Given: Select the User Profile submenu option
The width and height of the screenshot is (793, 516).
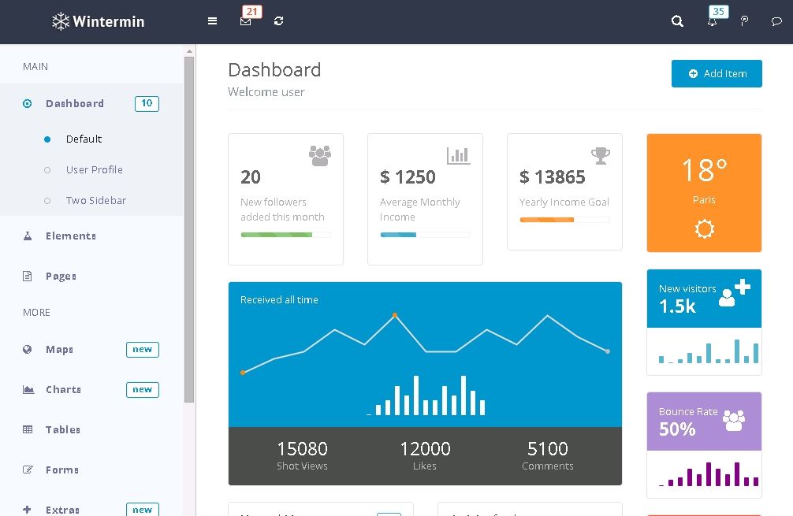Looking at the screenshot, I should click(x=94, y=169).
